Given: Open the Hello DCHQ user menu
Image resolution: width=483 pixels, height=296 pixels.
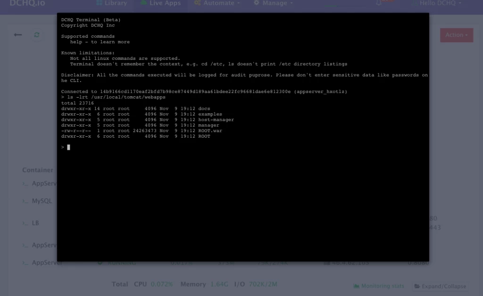Looking at the screenshot, I should pos(436,3).
